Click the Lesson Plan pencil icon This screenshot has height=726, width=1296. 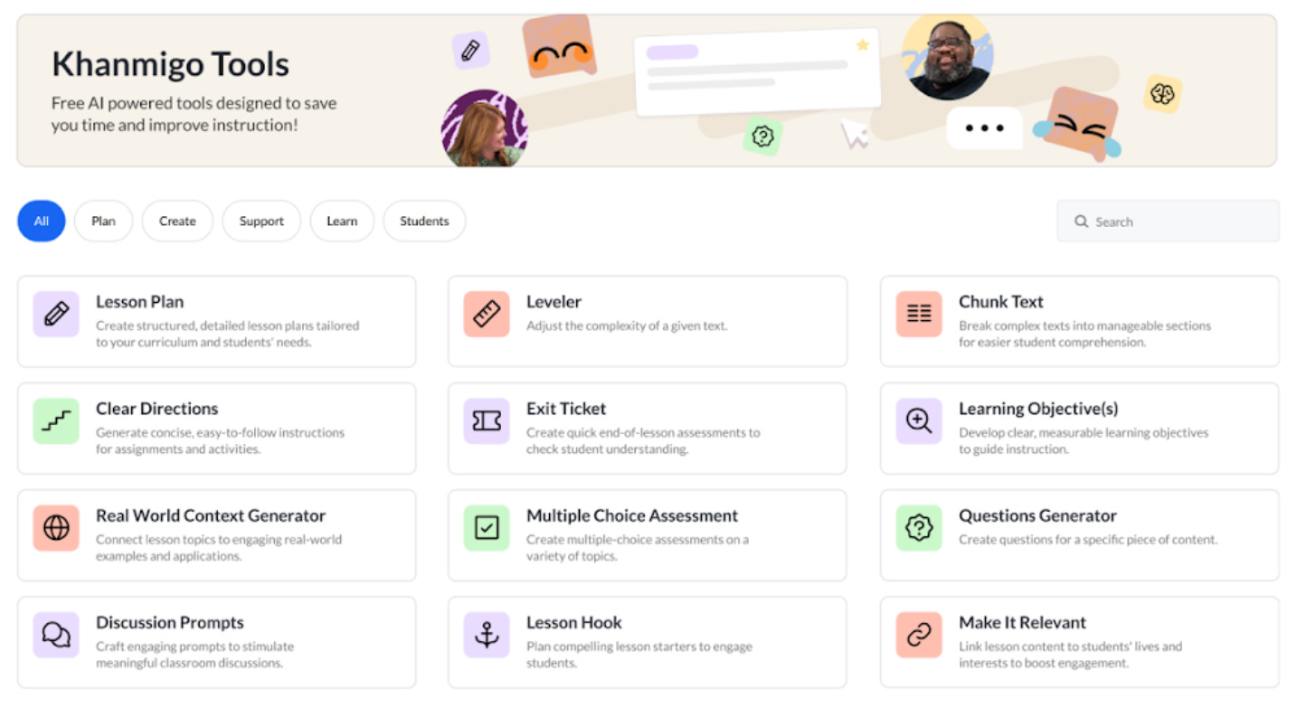[56, 315]
